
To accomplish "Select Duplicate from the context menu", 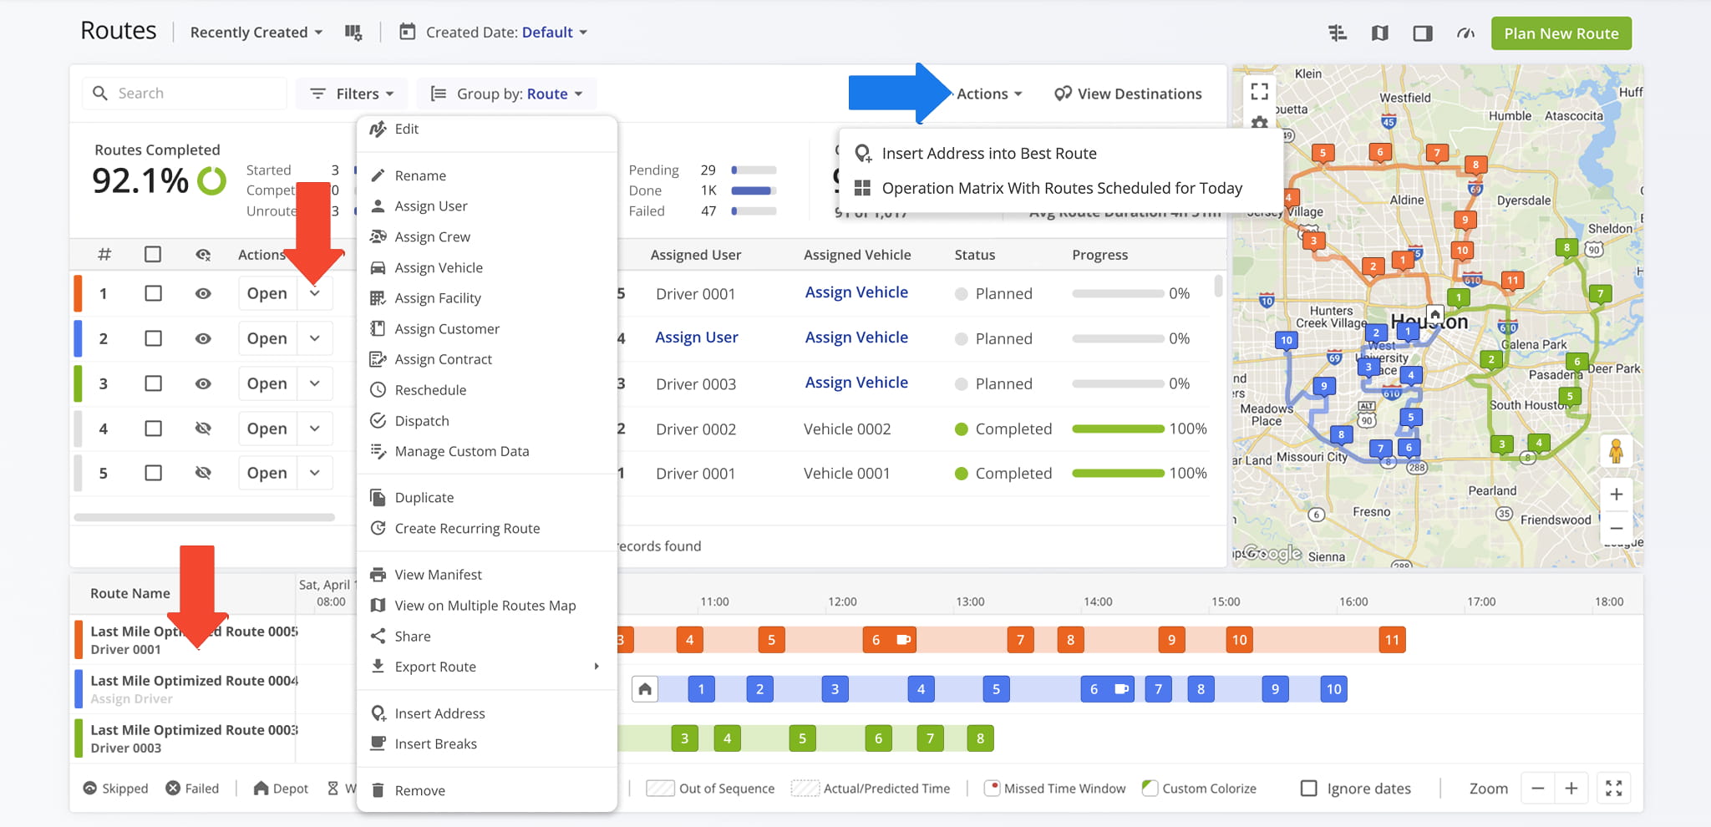I will (x=424, y=498).
